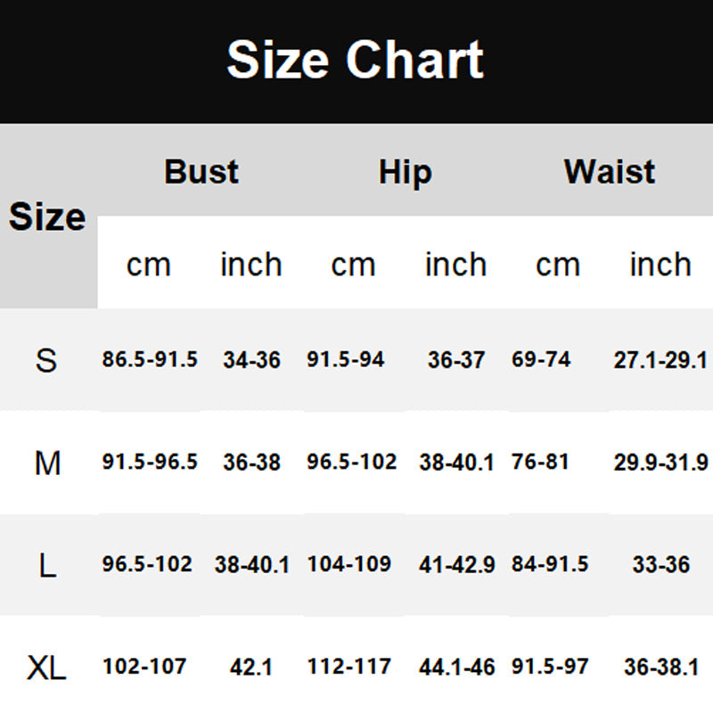
Task: Click size XL hip cm value 112-117
Action: coord(349,667)
